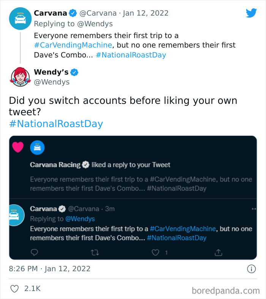The height and width of the screenshot is (299, 266).
Task: Click the #NationalRoastDay hashtag in Wendy's tweet
Action: pos(56,124)
